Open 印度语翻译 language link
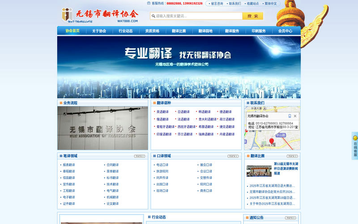 (164, 134)
